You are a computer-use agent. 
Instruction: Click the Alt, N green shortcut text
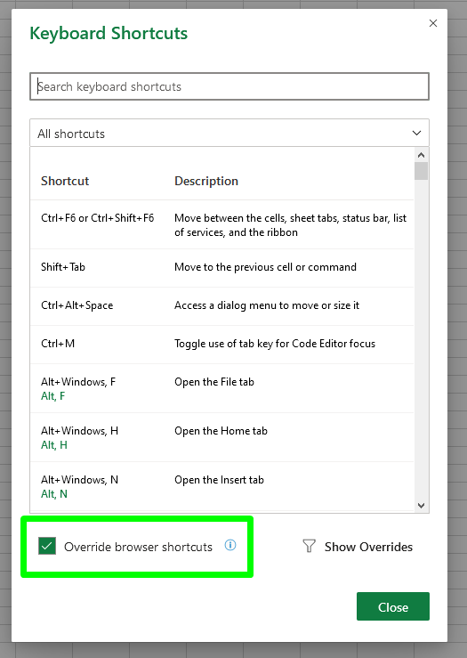coord(54,494)
